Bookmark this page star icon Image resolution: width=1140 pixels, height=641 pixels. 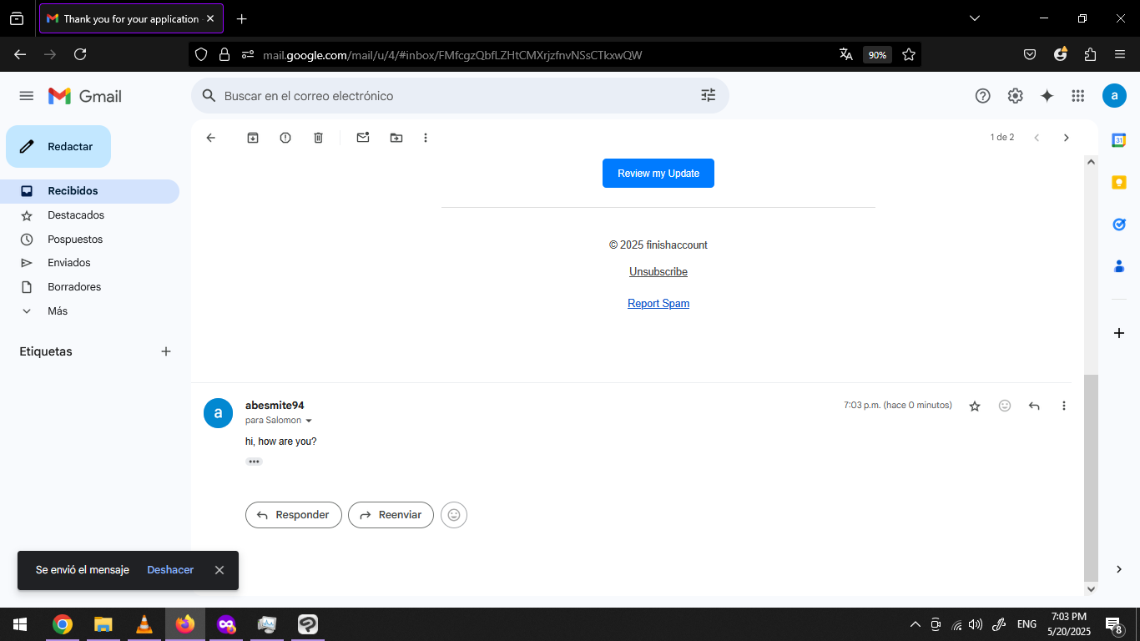click(909, 54)
